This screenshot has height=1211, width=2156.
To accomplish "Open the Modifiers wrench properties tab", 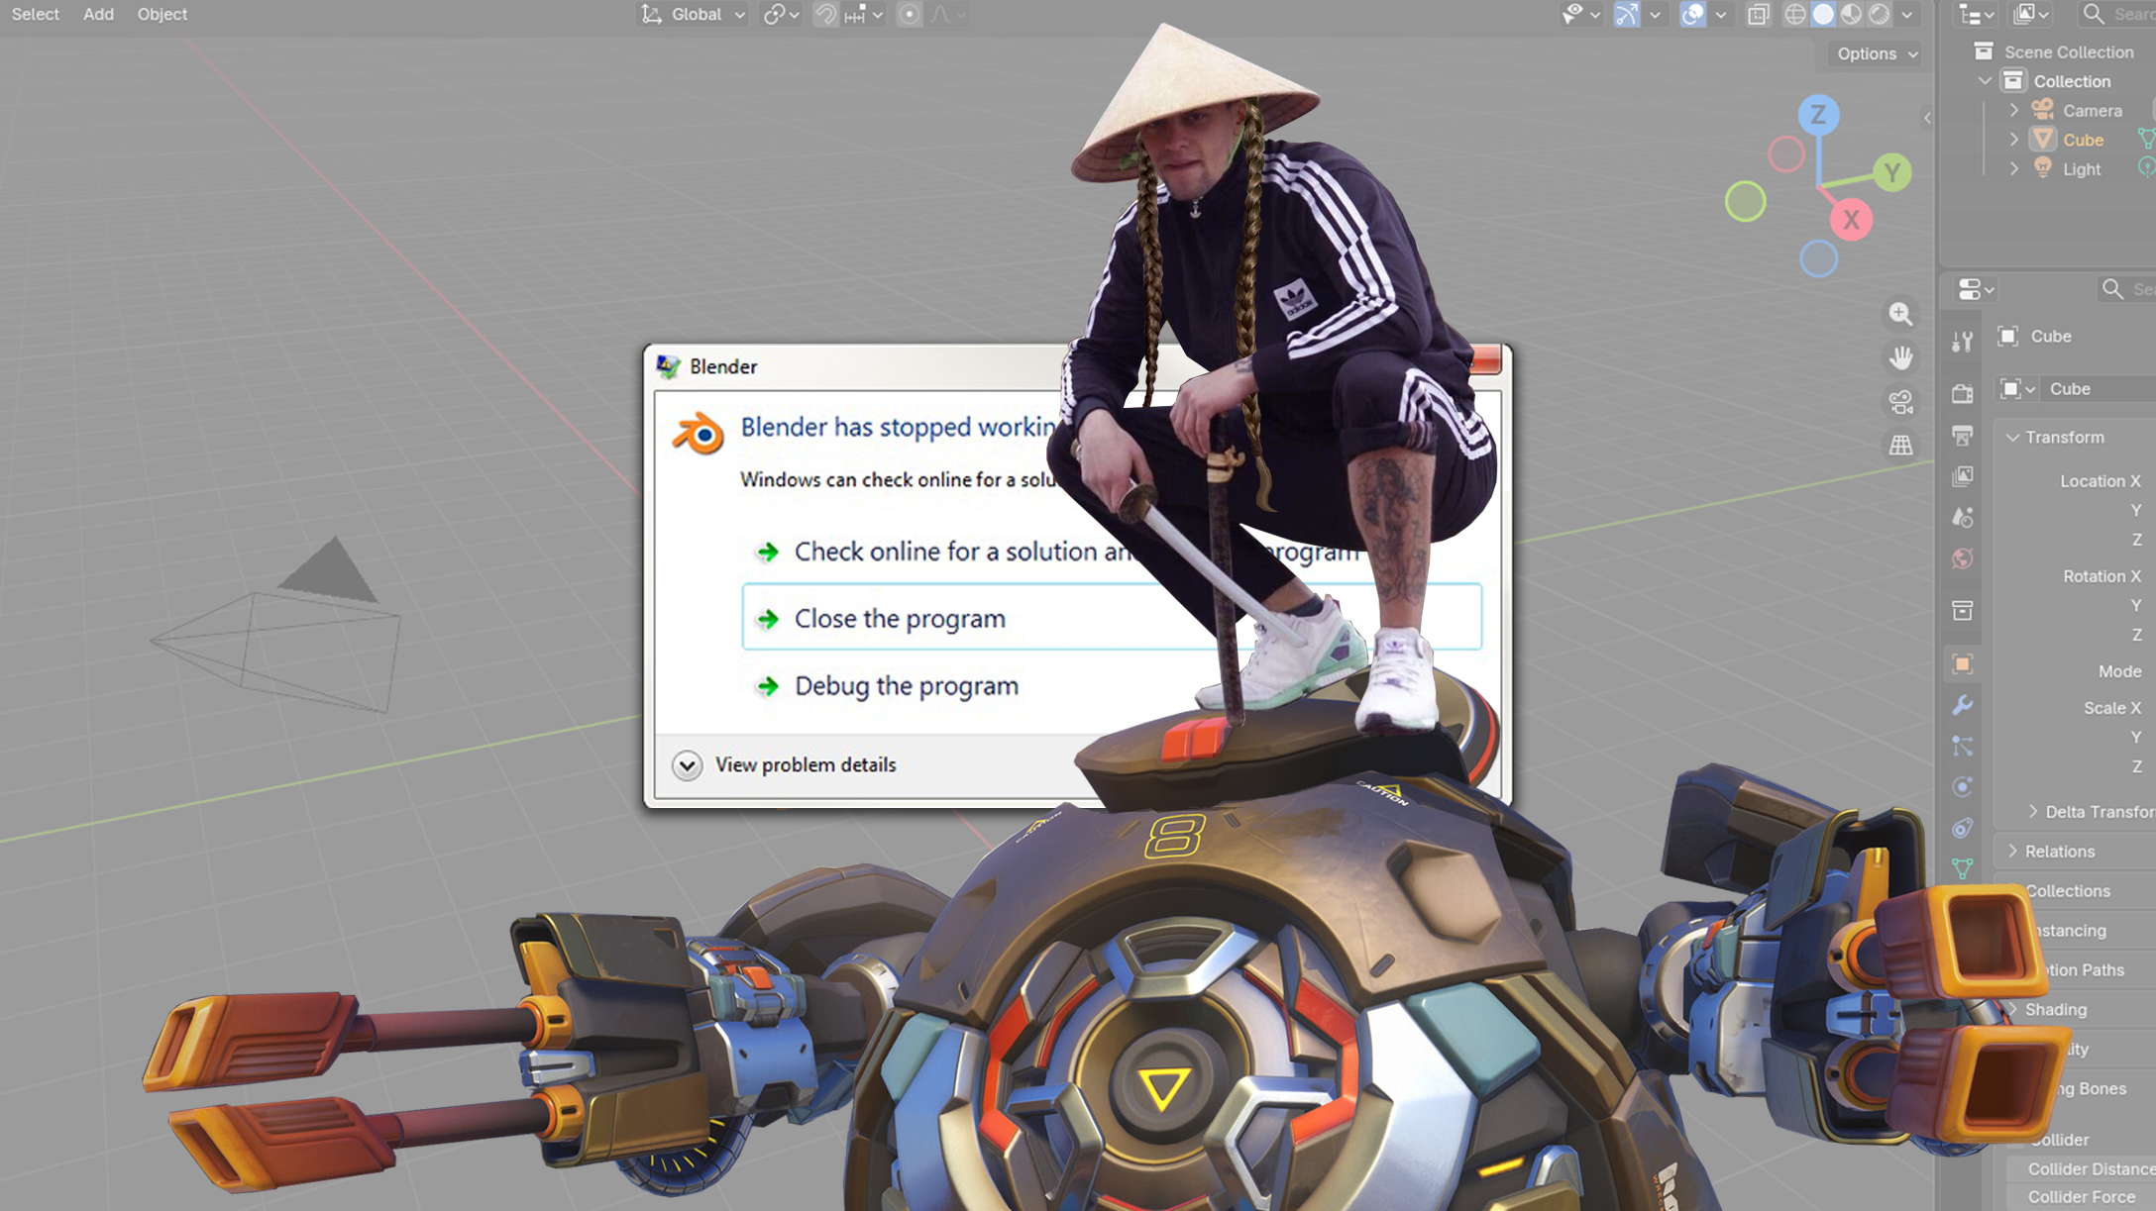I will coord(1962,705).
